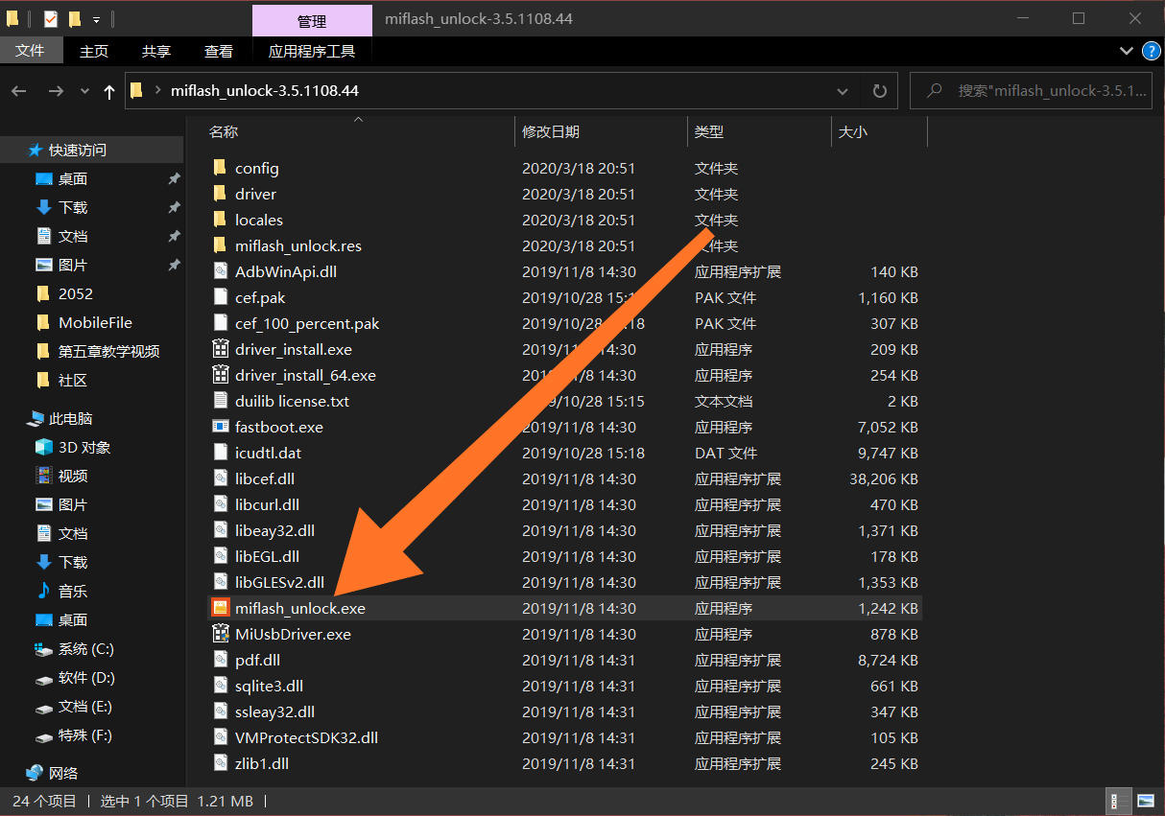Select the file named ssleay32.dll
1165x816 pixels.
(x=274, y=711)
